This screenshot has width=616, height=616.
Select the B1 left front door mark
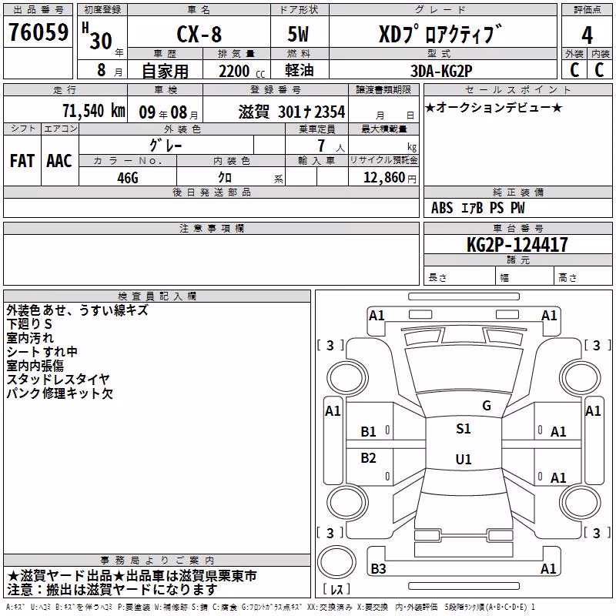click(368, 432)
